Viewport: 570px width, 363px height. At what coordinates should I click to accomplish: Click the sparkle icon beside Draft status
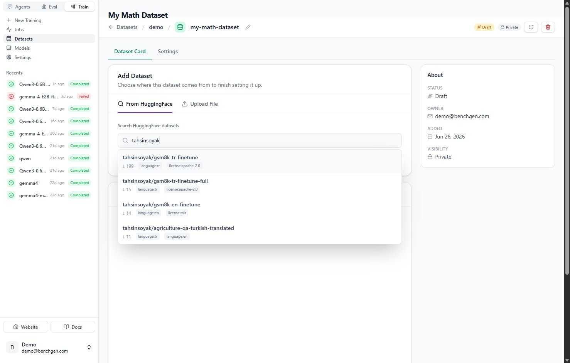[430, 96]
